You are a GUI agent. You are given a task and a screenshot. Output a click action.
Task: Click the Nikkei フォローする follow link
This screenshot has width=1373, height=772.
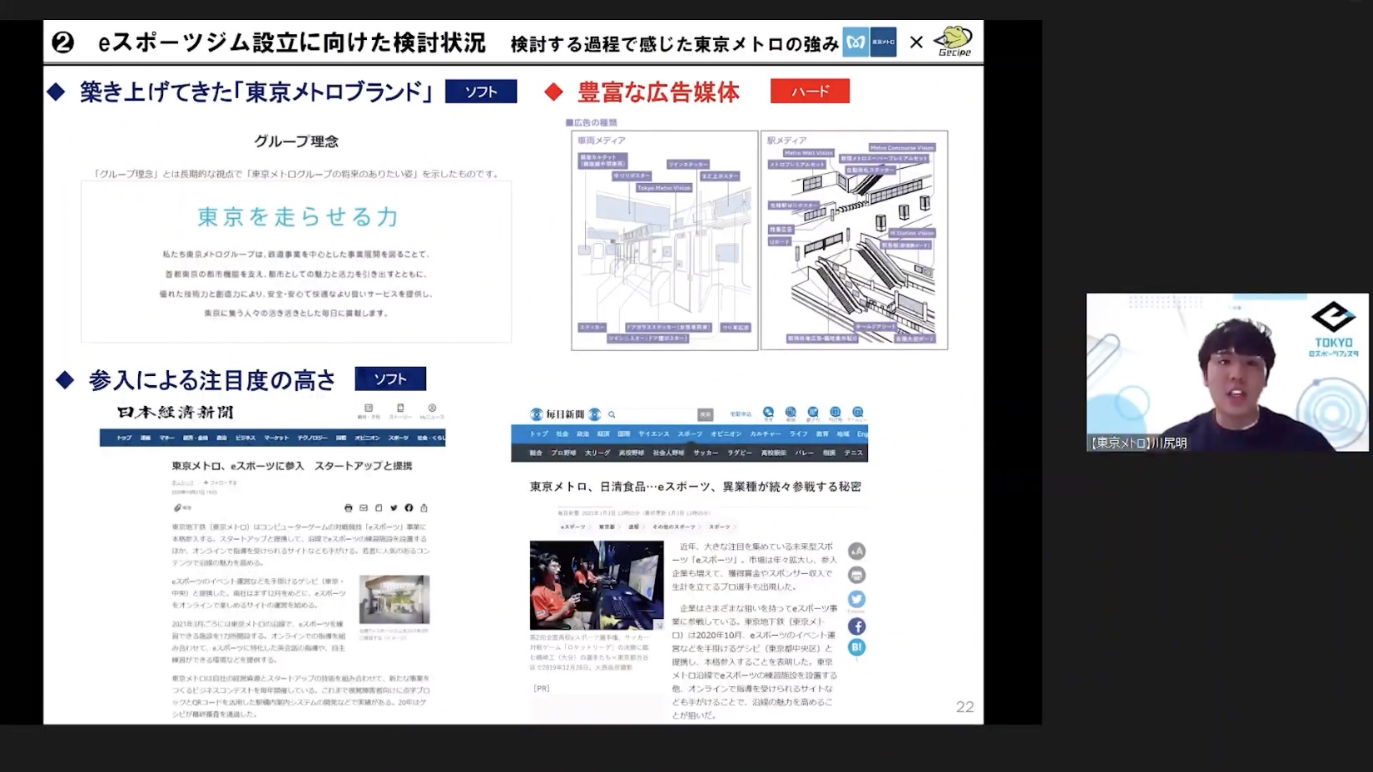click(221, 482)
